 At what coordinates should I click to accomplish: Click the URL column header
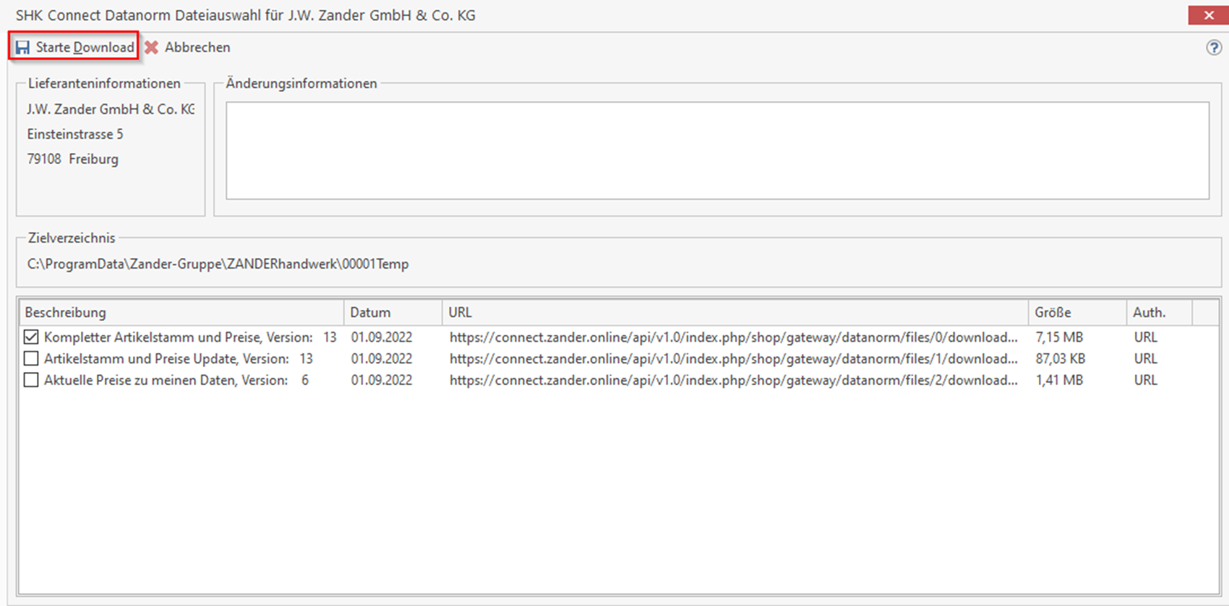[x=460, y=313]
